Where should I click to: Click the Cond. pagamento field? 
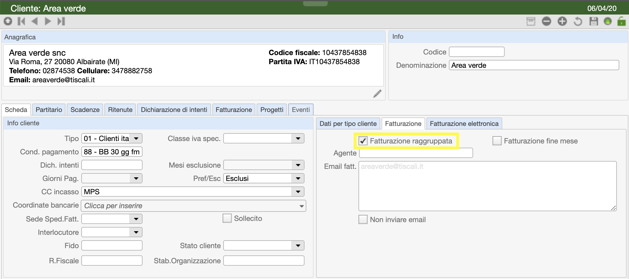(x=112, y=152)
